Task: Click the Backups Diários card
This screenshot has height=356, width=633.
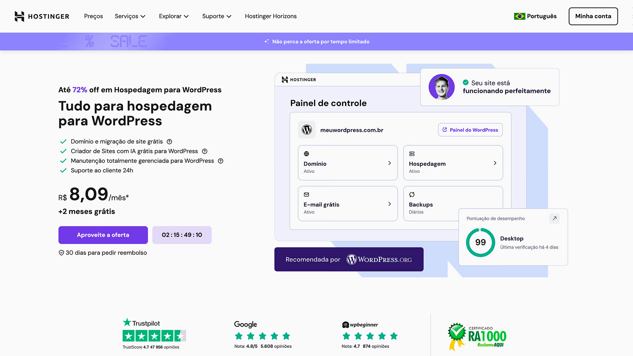Action: click(453, 204)
